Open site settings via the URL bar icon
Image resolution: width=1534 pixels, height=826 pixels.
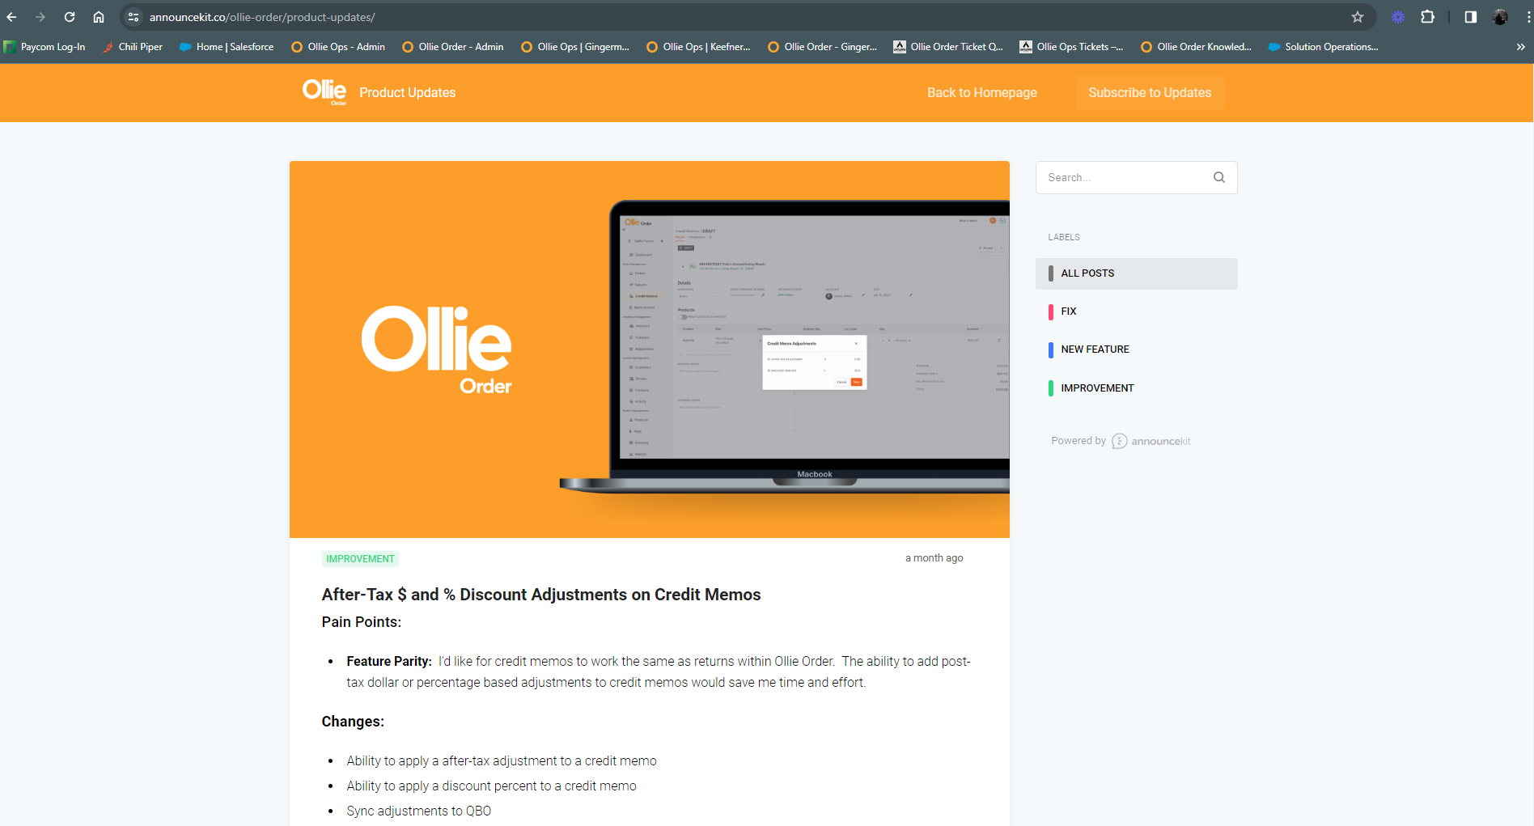click(131, 16)
